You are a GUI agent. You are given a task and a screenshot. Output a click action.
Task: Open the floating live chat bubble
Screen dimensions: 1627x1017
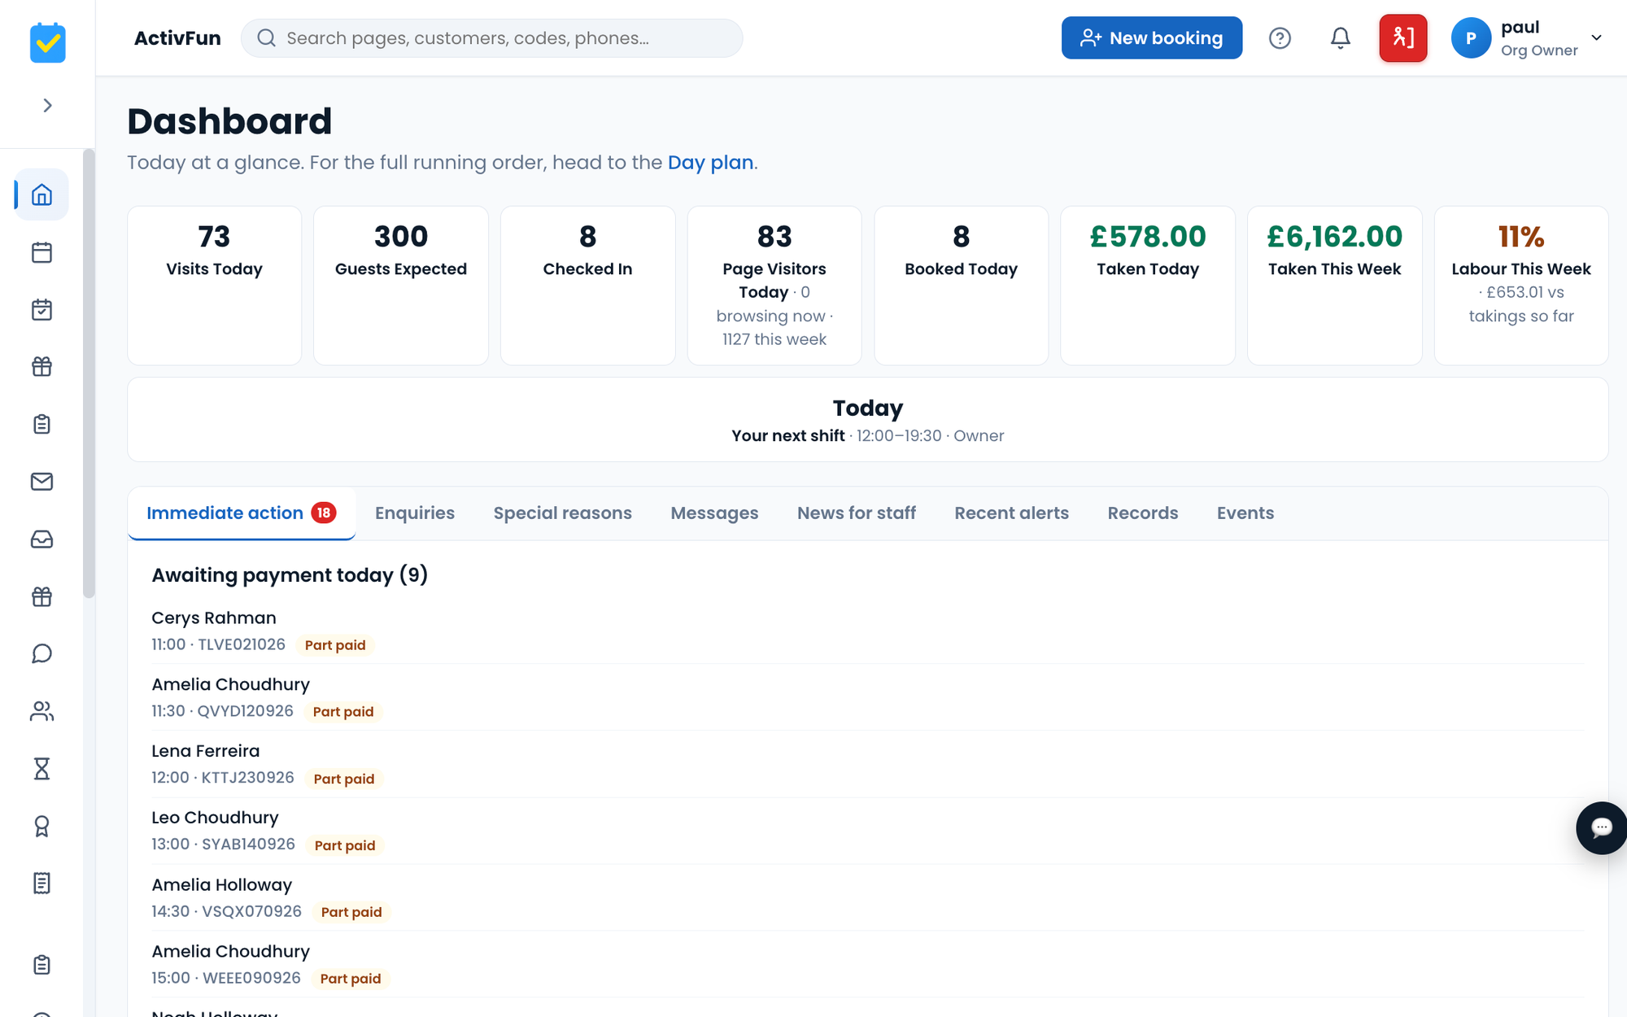point(1601,827)
